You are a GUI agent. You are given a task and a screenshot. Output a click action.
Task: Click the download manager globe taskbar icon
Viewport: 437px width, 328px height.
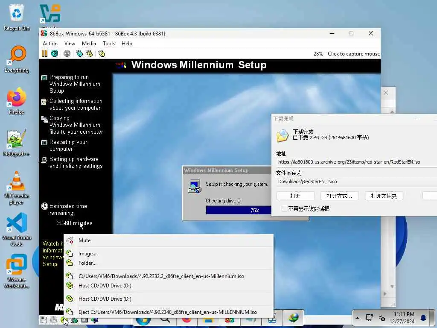pyautogui.click(x=293, y=318)
